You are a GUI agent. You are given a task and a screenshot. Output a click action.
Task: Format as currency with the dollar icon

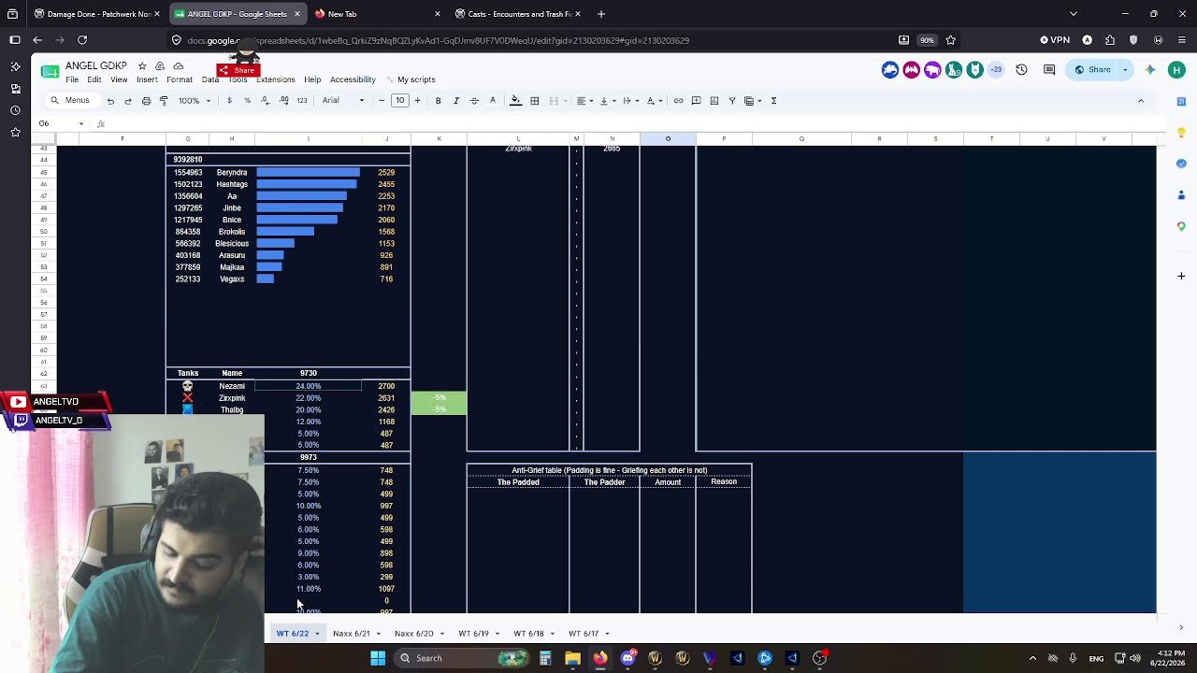coord(229,101)
